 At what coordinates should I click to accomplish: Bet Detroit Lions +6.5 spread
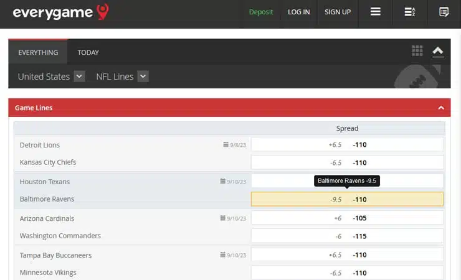[x=347, y=144]
